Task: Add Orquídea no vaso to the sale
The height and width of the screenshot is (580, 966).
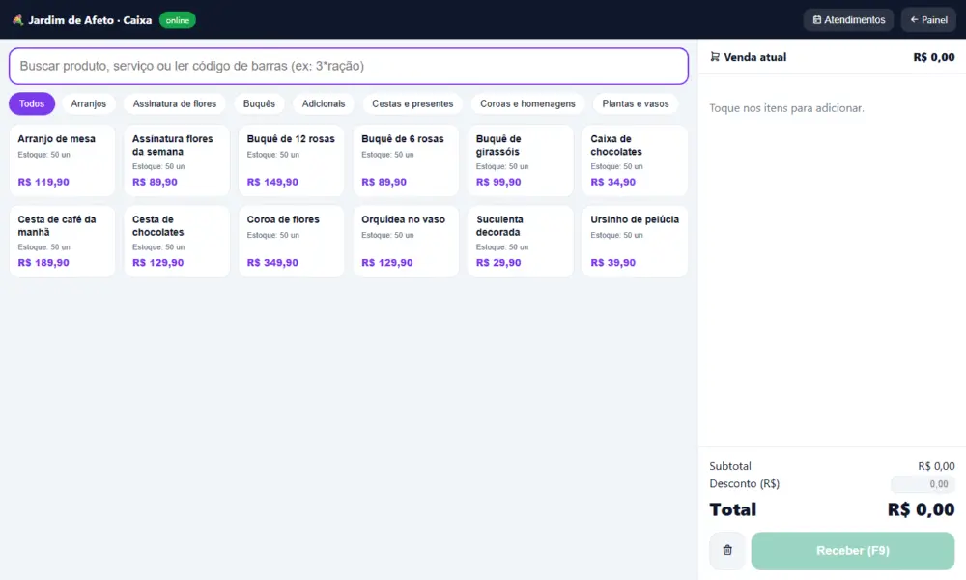Action: point(406,241)
